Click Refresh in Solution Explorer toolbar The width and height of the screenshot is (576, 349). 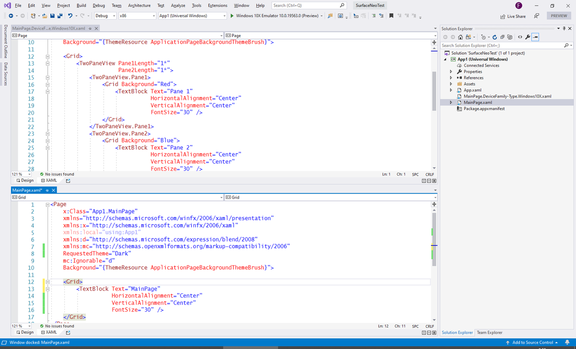pyautogui.click(x=495, y=36)
